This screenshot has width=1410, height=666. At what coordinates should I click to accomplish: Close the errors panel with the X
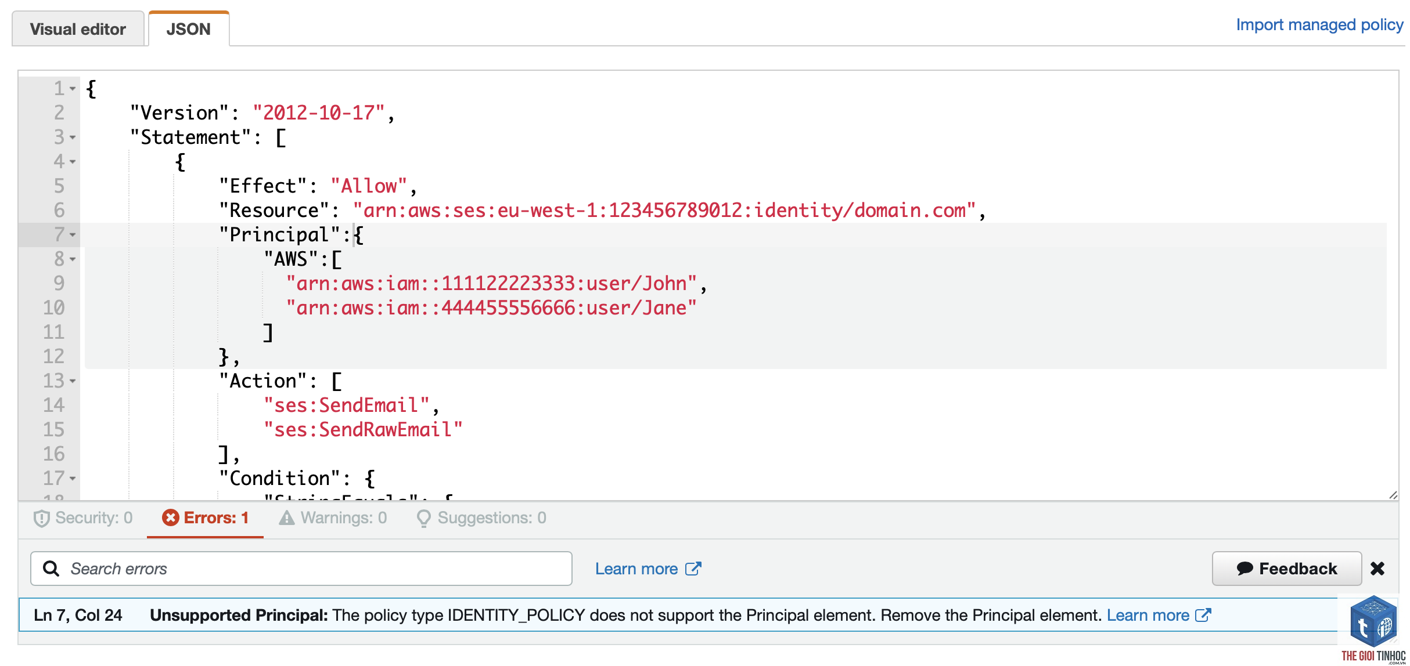[1377, 569]
